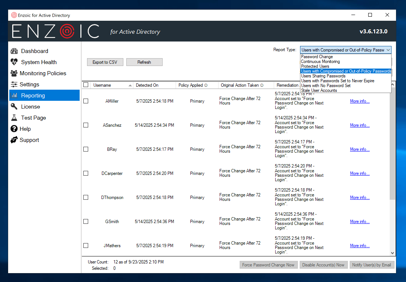Open More info link for GSmith
The width and height of the screenshot is (406, 282).
360,222
